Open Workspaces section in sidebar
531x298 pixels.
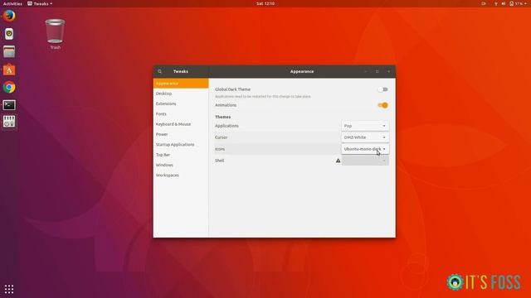(x=181, y=175)
